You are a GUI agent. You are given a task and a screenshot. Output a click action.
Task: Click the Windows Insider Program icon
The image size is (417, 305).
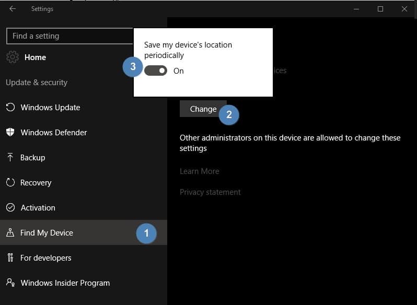10,283
